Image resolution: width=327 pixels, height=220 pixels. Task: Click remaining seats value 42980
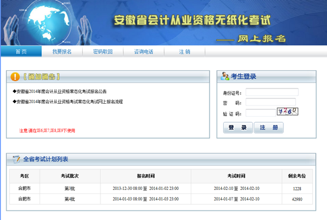click(297, 199)
